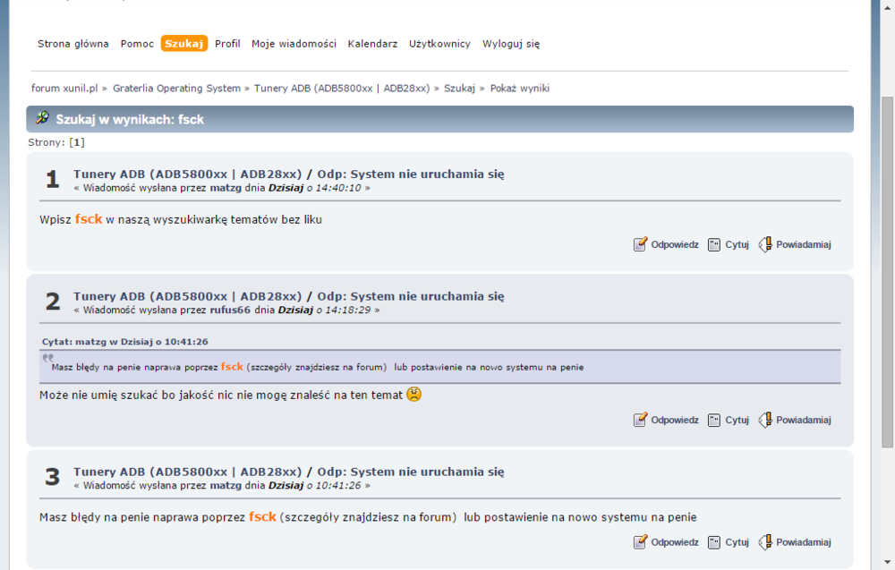Open the Szukaj menu tab
The height and width of the screenshot is (570, 895).
point(184,43)
